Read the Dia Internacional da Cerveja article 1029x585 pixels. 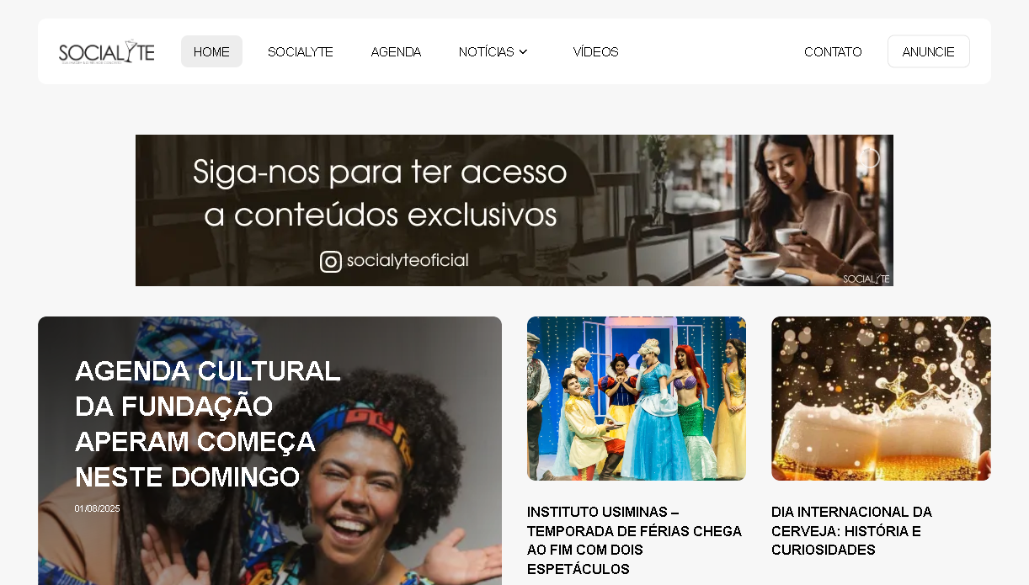coord(851,531)
